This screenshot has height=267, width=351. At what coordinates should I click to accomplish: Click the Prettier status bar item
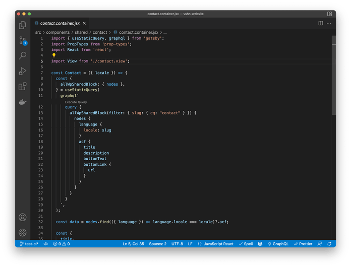pos(303,244)
